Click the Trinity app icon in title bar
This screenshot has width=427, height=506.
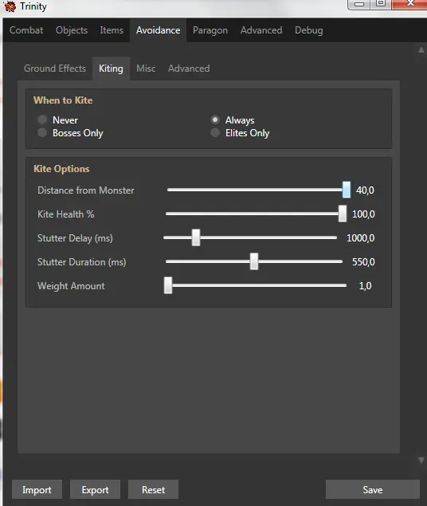coord(10,6)
